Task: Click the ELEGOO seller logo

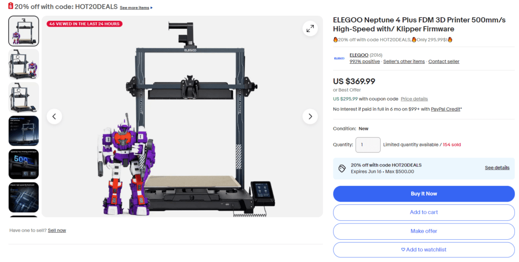Action: 339,58
